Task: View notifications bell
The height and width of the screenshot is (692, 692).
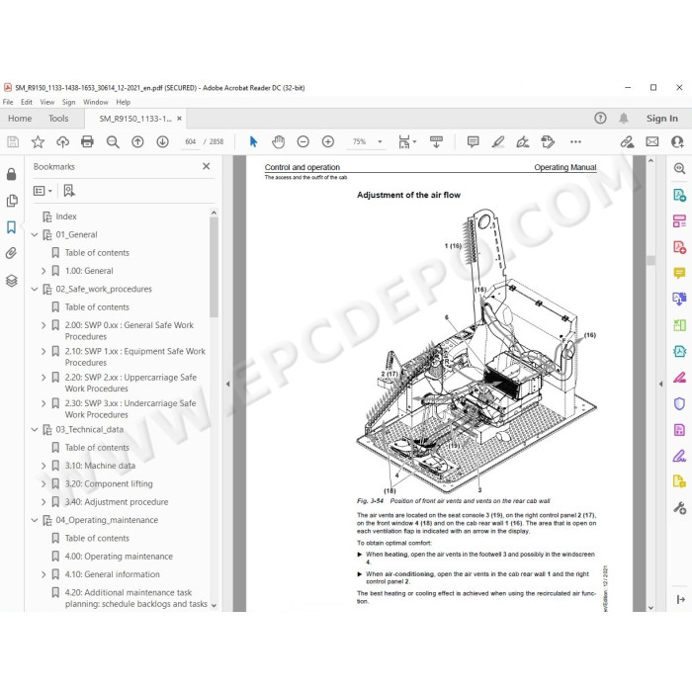Action: coord(623,118)
